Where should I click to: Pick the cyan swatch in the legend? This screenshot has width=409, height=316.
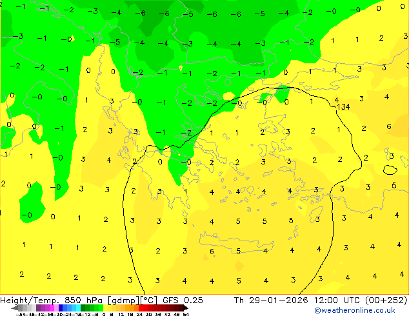coord(78,308)
